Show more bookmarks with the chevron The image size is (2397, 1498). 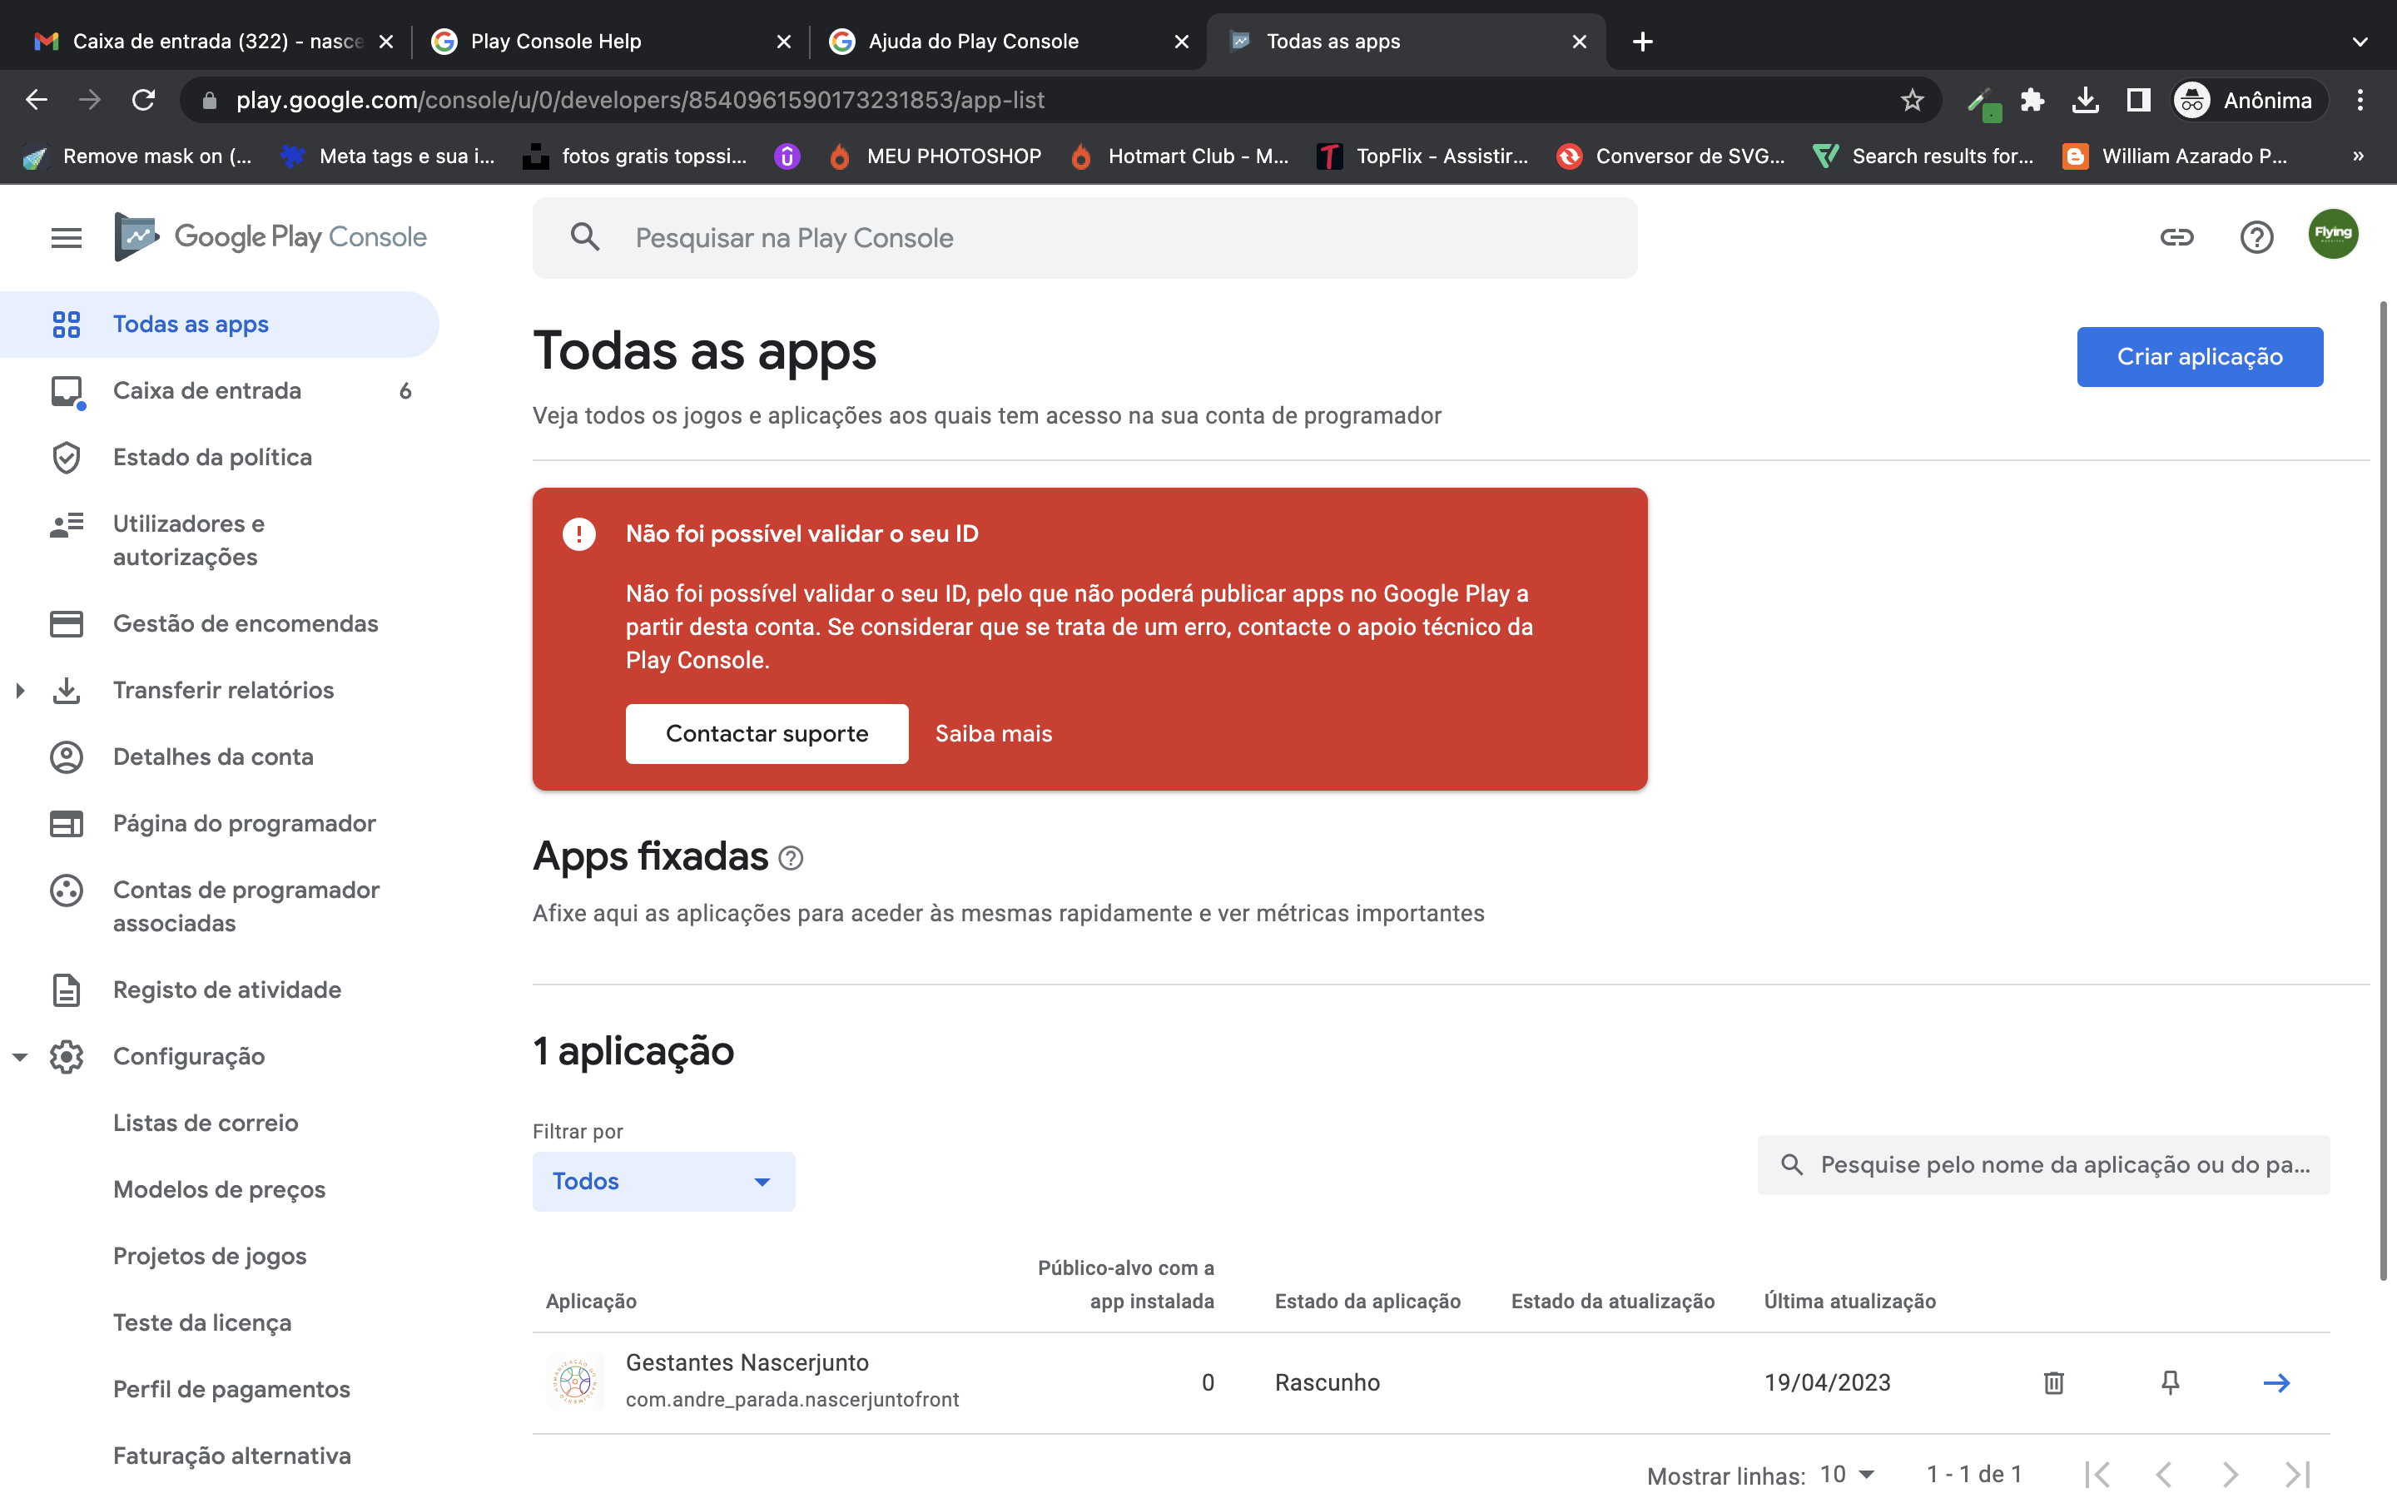click(x=2359, y=156)
